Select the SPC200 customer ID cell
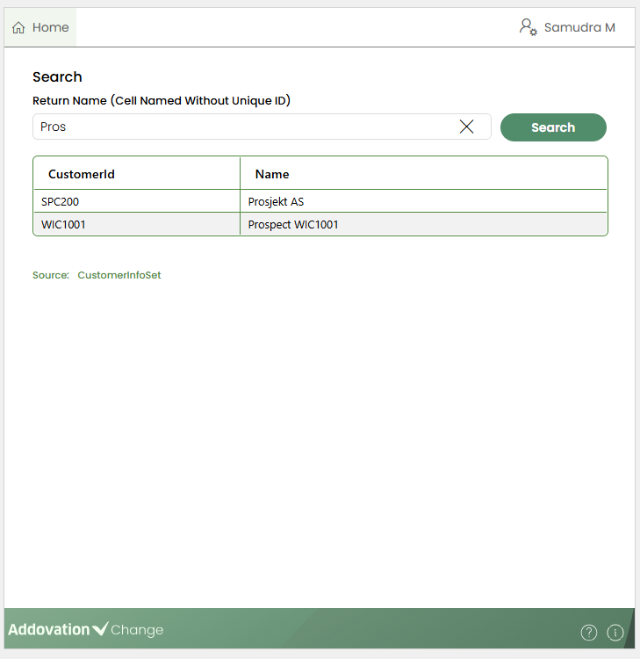Screen dimensions: 640x659 (x=61, y=201)
